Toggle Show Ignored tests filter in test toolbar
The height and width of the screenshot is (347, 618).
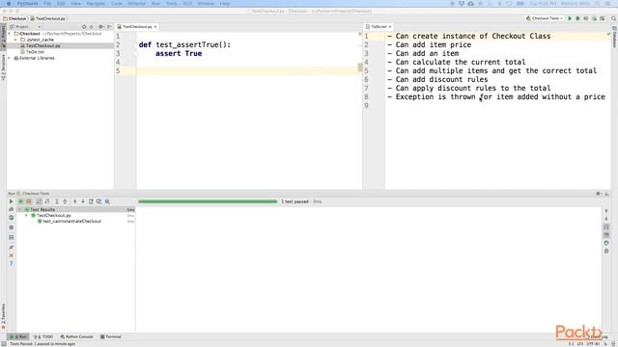pos(29,201)
